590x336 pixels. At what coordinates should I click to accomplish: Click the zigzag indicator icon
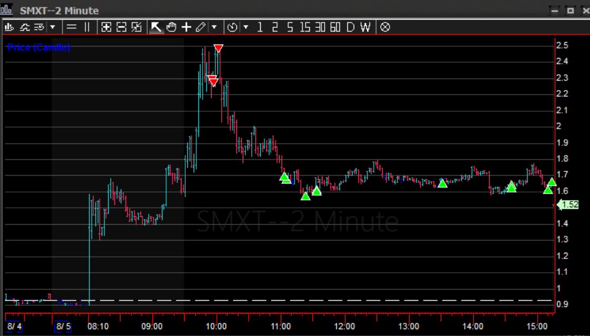pyautogui.click(x=24, y=27)
